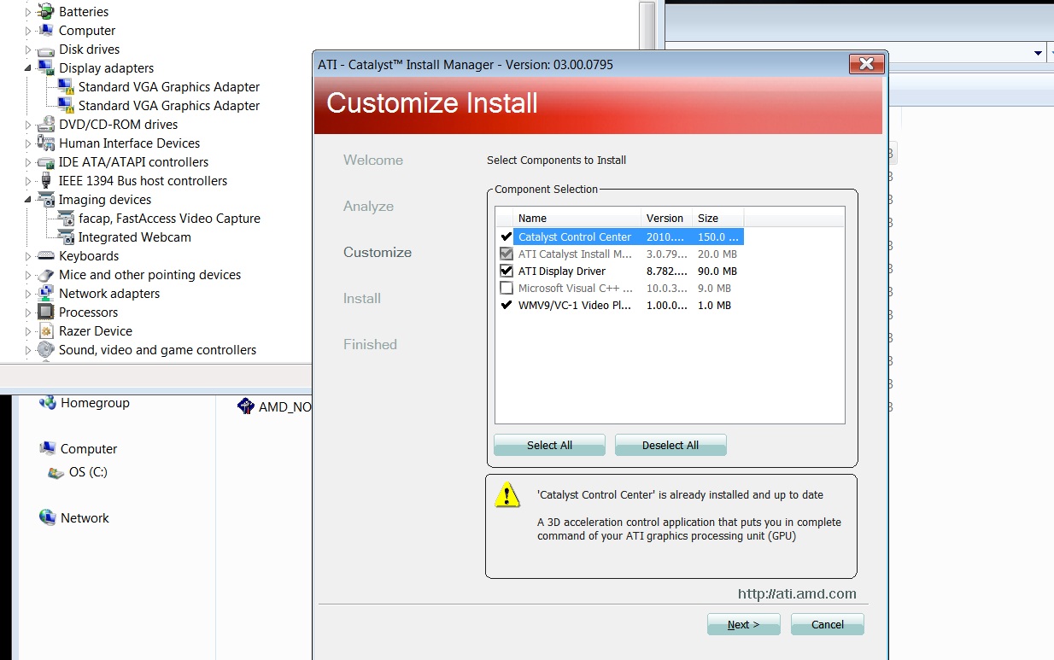
Task: Click Sound, video and game controllers icon
Action: click(45, 350)
